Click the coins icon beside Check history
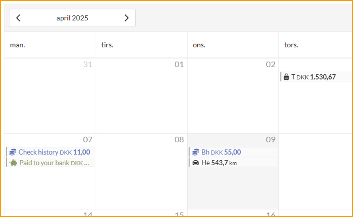Image resolution: width=353 pixels, height=217 pixels. [13, 152]
